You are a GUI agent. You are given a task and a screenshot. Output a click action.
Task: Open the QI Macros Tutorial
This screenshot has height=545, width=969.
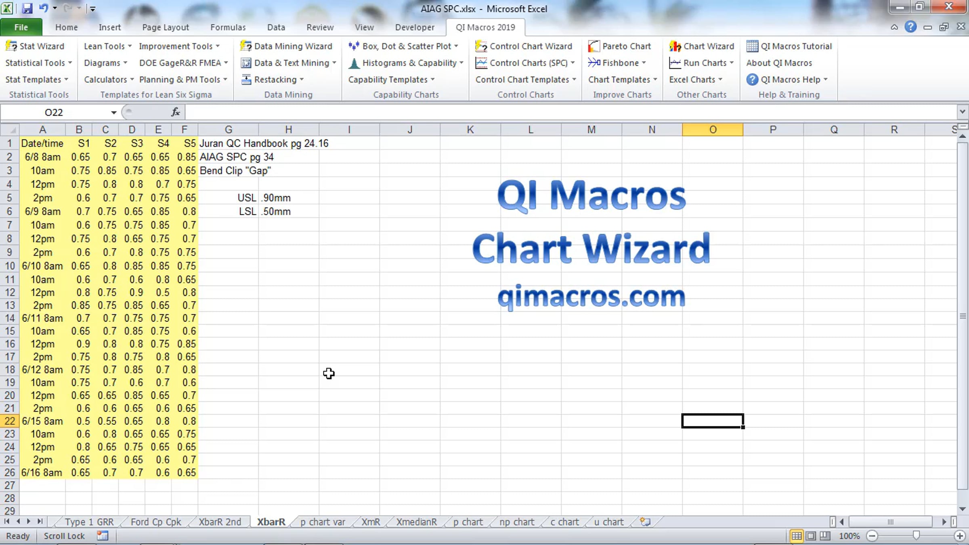click(789, 46)
